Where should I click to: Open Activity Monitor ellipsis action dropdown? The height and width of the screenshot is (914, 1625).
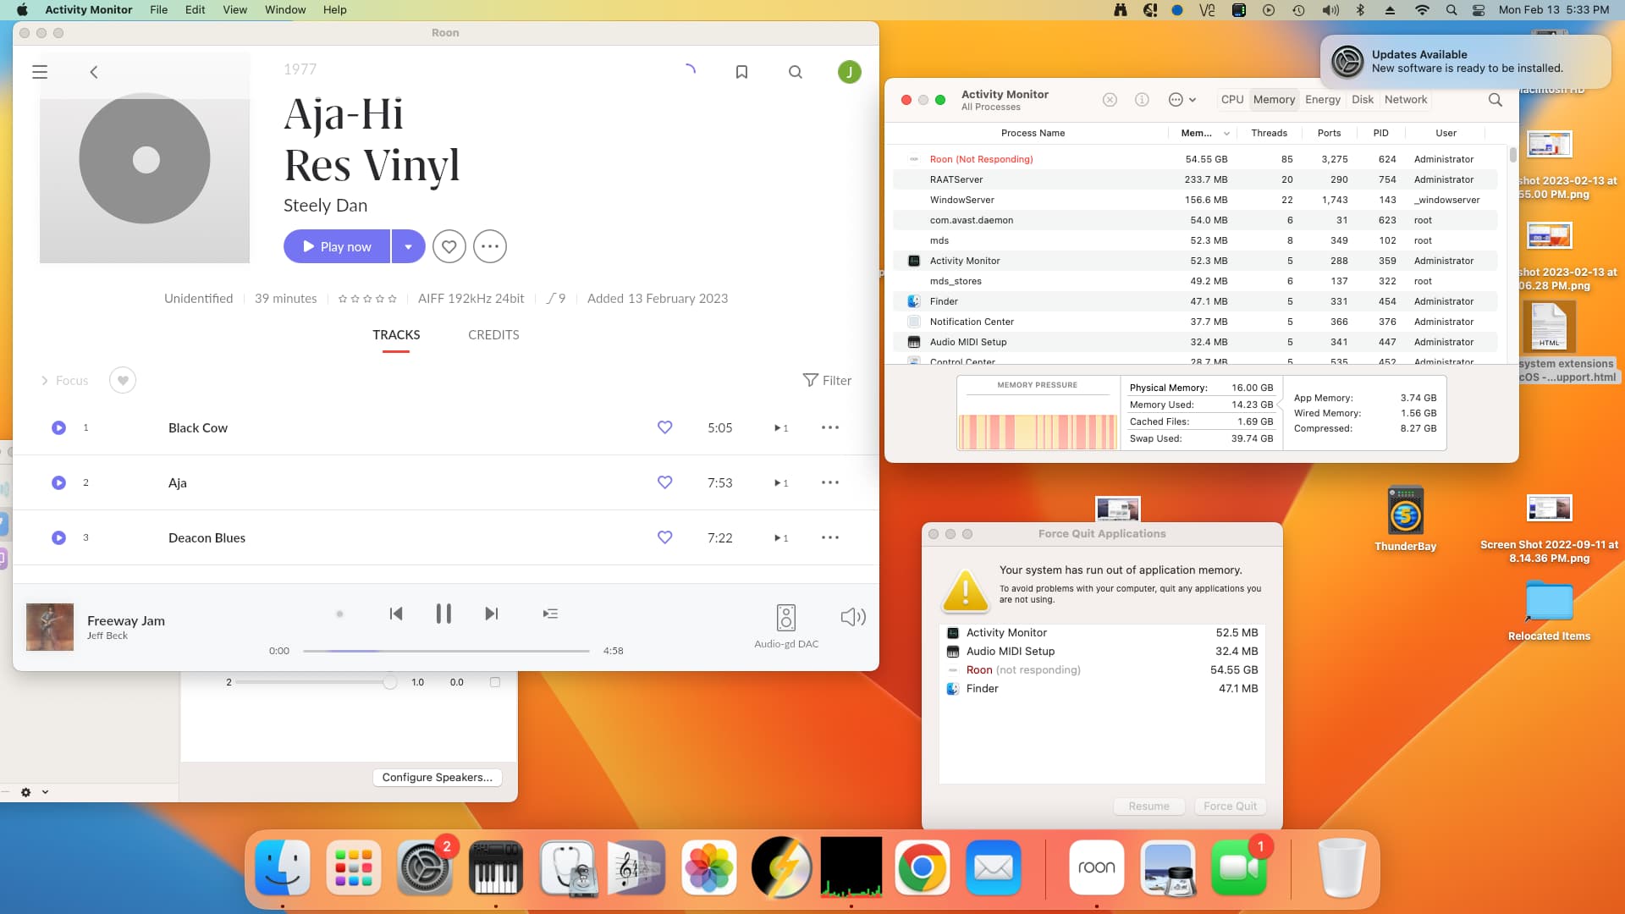click(1182, 100)
